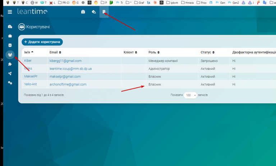Open the user Kiber link

click(28, 61)
